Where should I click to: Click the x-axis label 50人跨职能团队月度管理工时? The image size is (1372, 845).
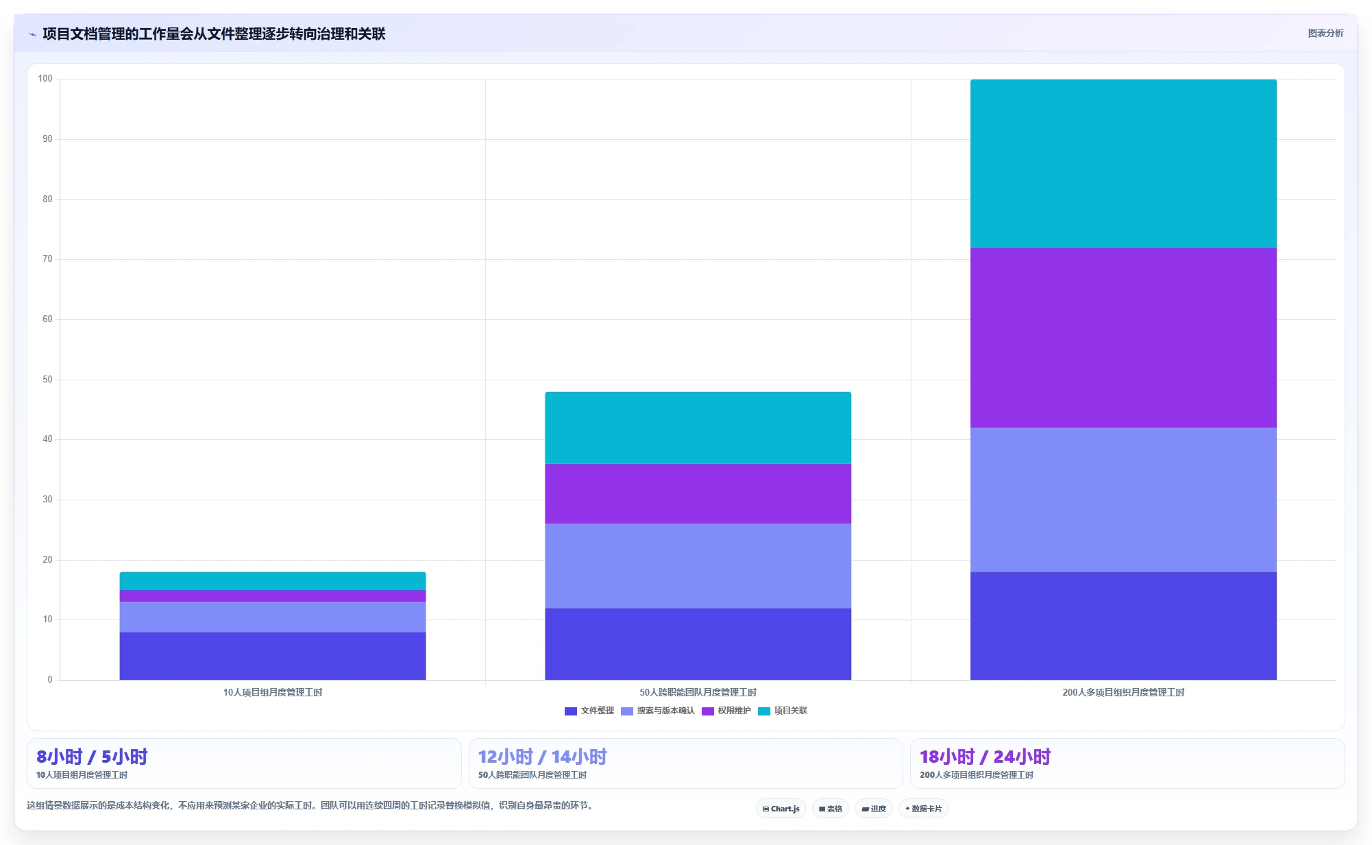pyautogui.click(x=698, y=692)
